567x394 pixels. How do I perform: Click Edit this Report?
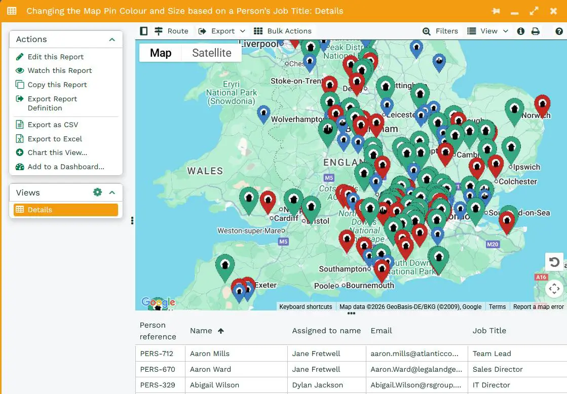[55, 57]
